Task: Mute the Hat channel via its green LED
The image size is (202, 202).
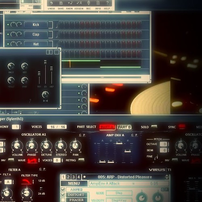Action: click(8, 44)
